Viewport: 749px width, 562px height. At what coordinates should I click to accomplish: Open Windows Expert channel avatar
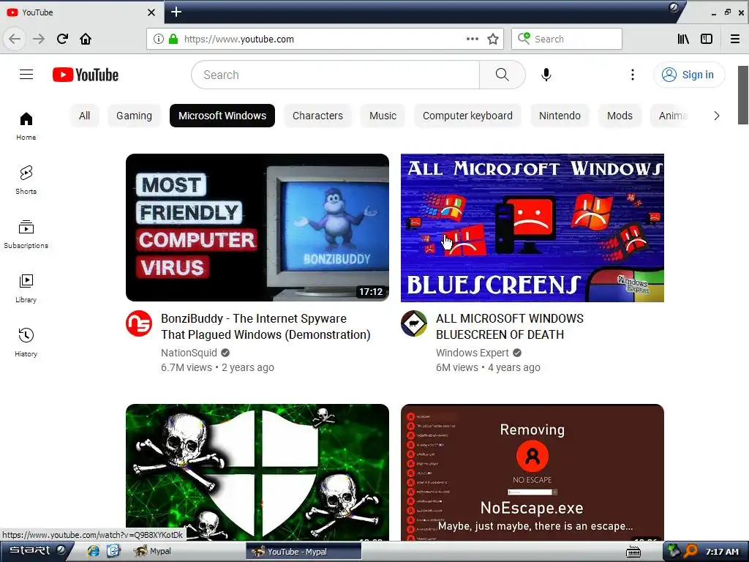tap(414, 323)
